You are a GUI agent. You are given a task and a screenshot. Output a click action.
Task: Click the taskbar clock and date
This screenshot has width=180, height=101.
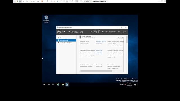pyautogui.click(x=130, y=84)
